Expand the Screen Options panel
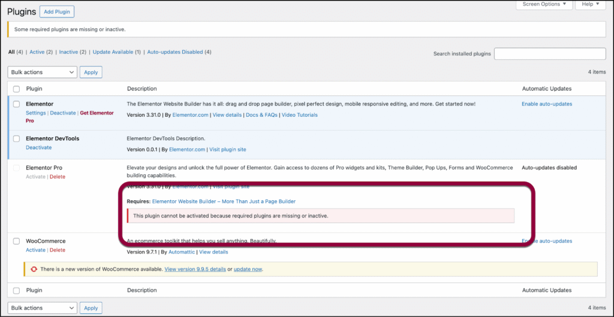This screenshot has height=317, width=614. pyautogui.click(x=544, y=4)
